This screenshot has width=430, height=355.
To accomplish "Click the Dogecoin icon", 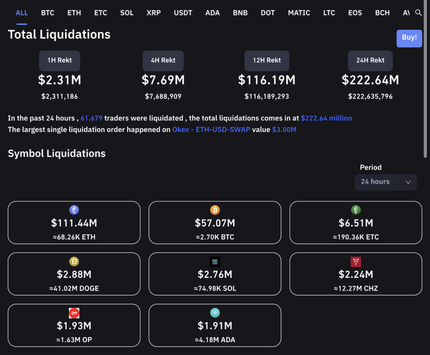I will [74, 262].
